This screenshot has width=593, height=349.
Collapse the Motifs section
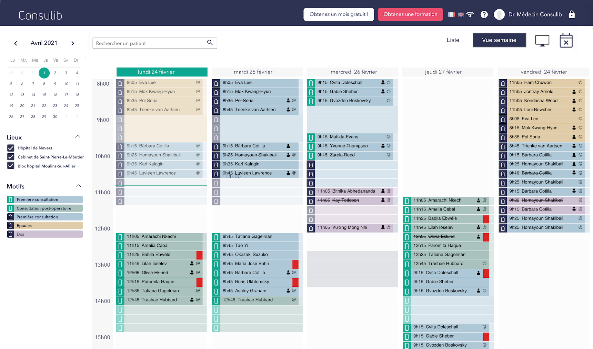click(79, 186)
